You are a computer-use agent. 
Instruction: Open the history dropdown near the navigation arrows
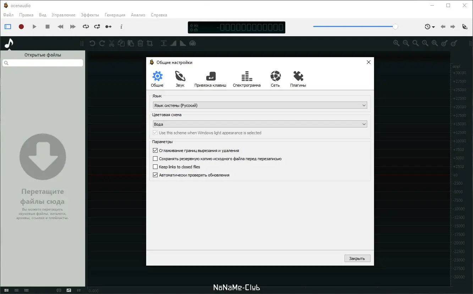[x=429, y=26]
